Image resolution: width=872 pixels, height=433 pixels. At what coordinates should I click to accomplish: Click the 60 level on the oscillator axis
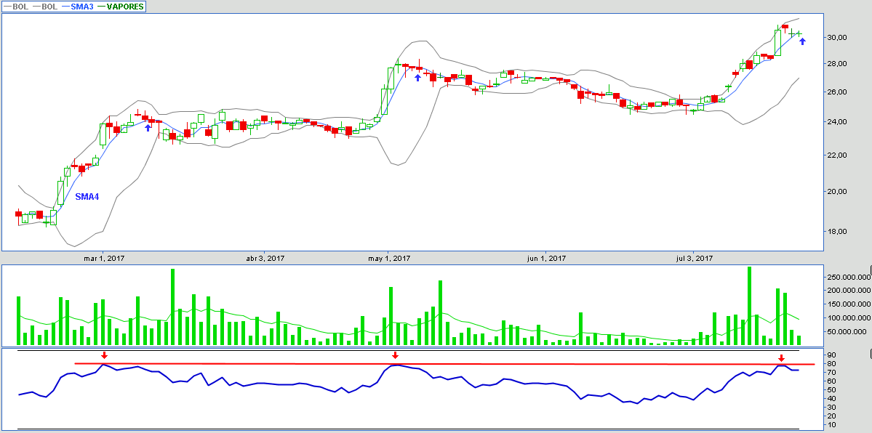[833, 381]
